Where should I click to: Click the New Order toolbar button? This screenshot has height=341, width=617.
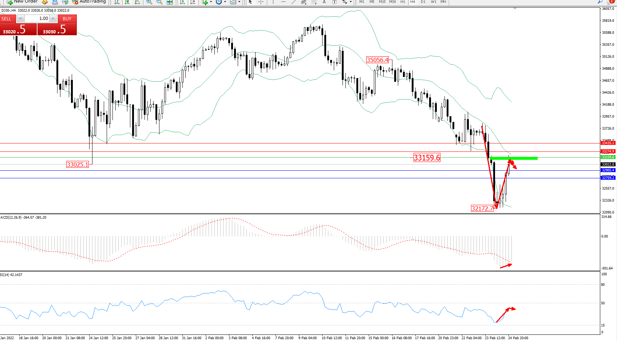click(x=22, y=2)
